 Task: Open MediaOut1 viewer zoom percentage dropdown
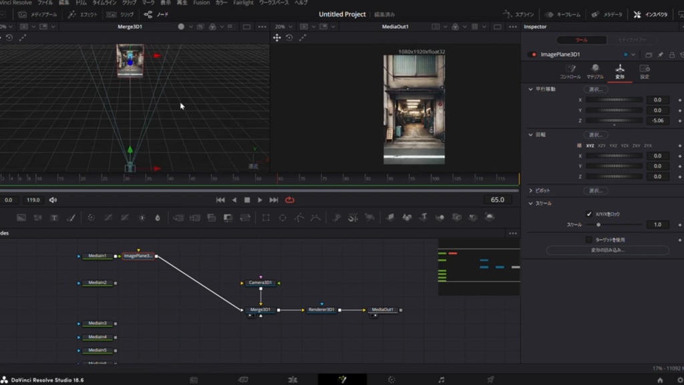tap(283, 27)
